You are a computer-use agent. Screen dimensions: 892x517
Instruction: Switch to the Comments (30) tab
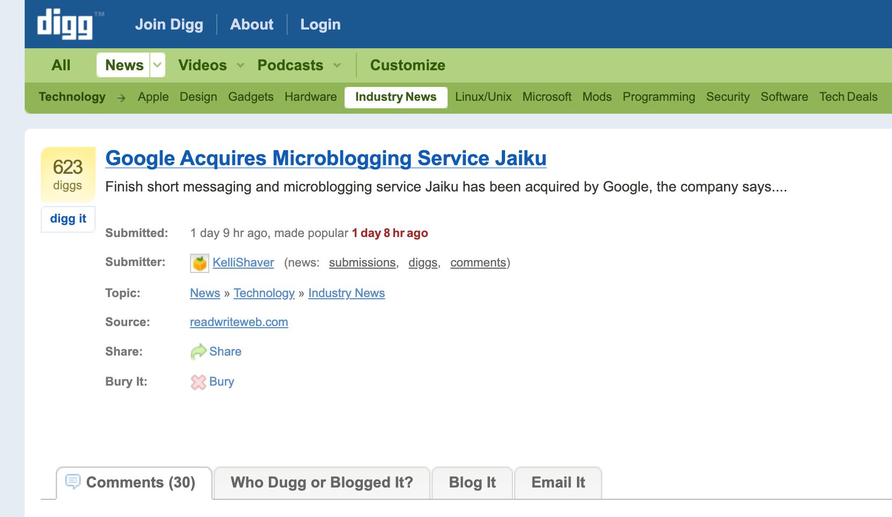coord(134,483)
